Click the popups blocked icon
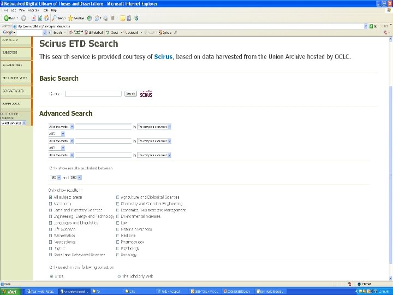 pos(94,33)
